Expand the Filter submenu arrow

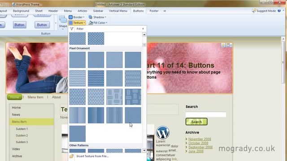tap(143, 29)
